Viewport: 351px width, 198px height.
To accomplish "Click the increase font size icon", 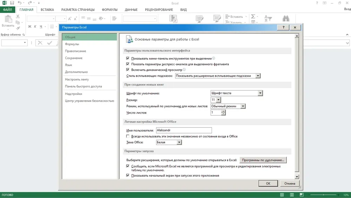I will pos(69,19).
